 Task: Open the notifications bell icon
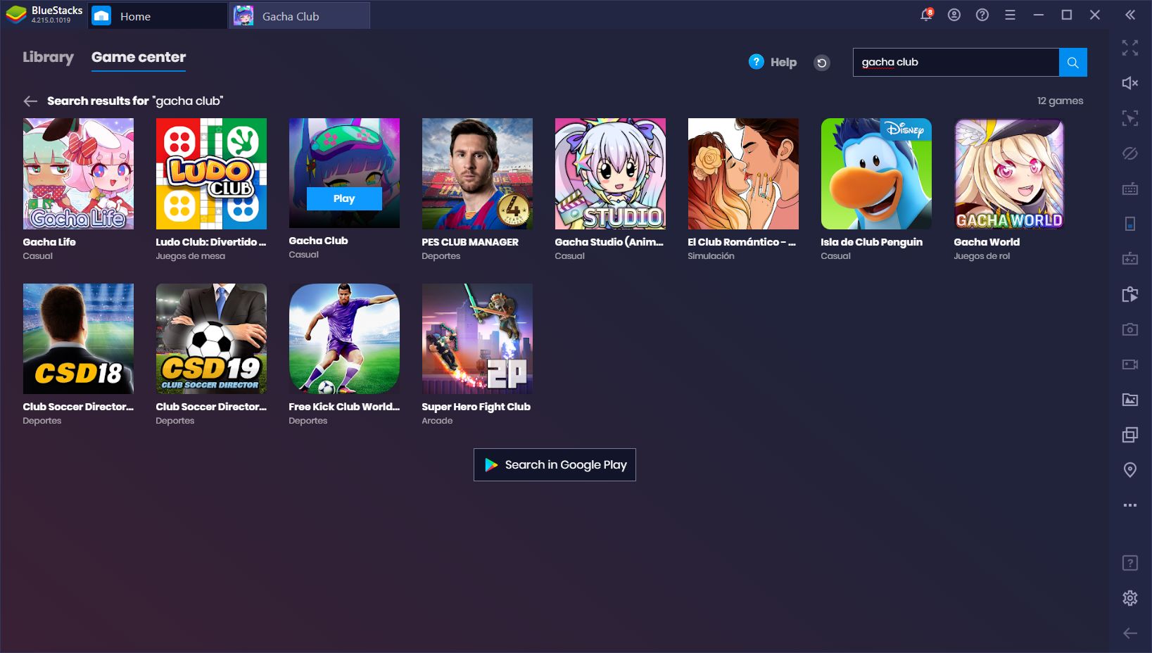926,15
